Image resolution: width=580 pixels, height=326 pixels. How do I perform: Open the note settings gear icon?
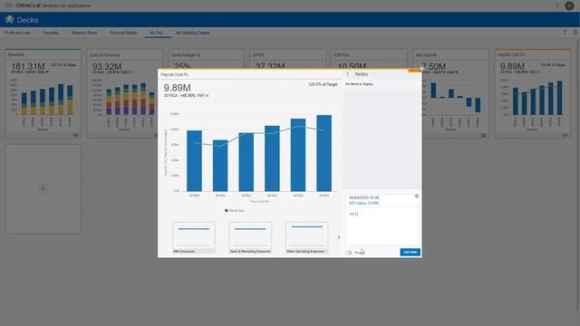pos(417,197)
